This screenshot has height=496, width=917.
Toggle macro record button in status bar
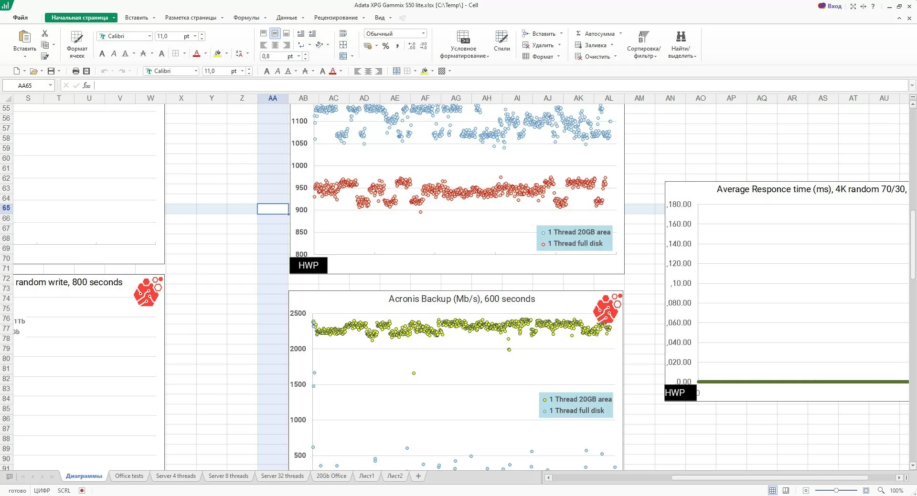tap(82, 490)
